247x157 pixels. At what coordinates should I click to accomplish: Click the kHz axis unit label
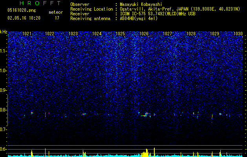(4, 32)
